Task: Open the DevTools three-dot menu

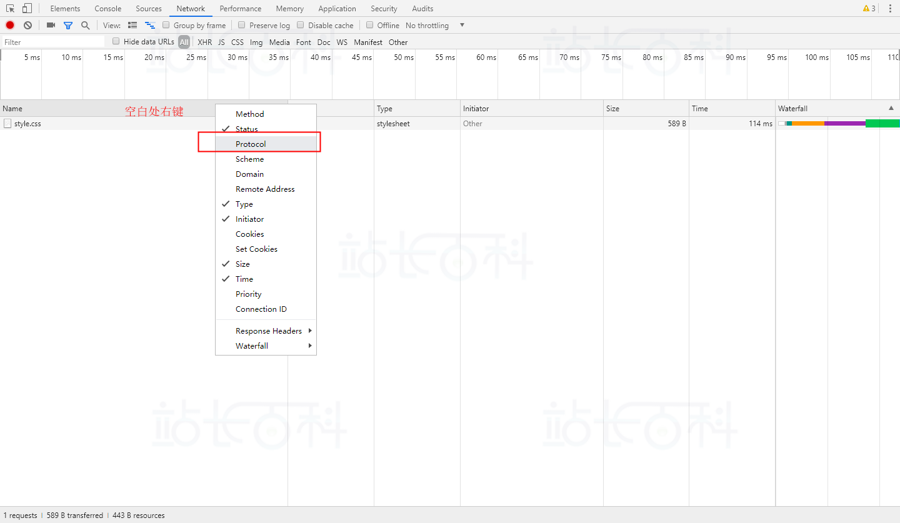Action: click(890, 9)
